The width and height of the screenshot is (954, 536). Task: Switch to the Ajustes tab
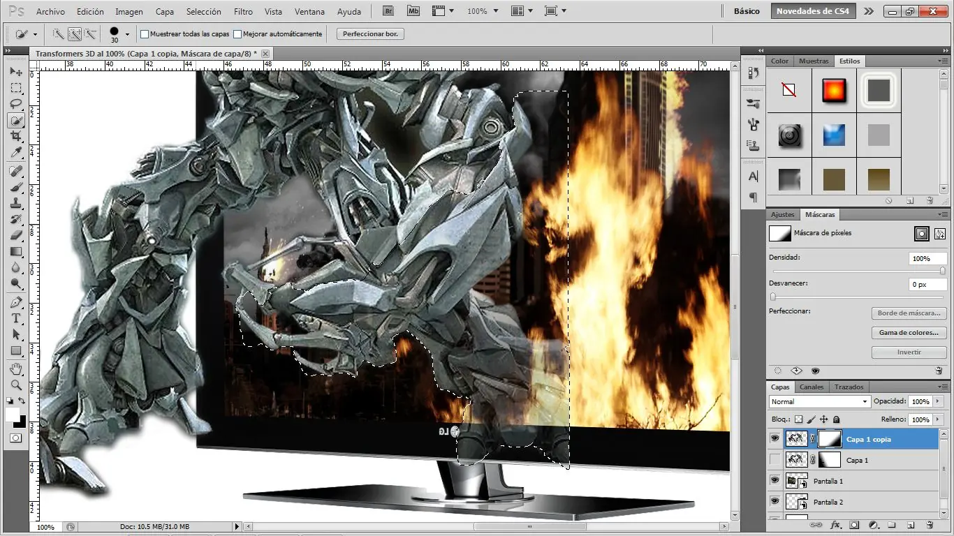[783, 214]
